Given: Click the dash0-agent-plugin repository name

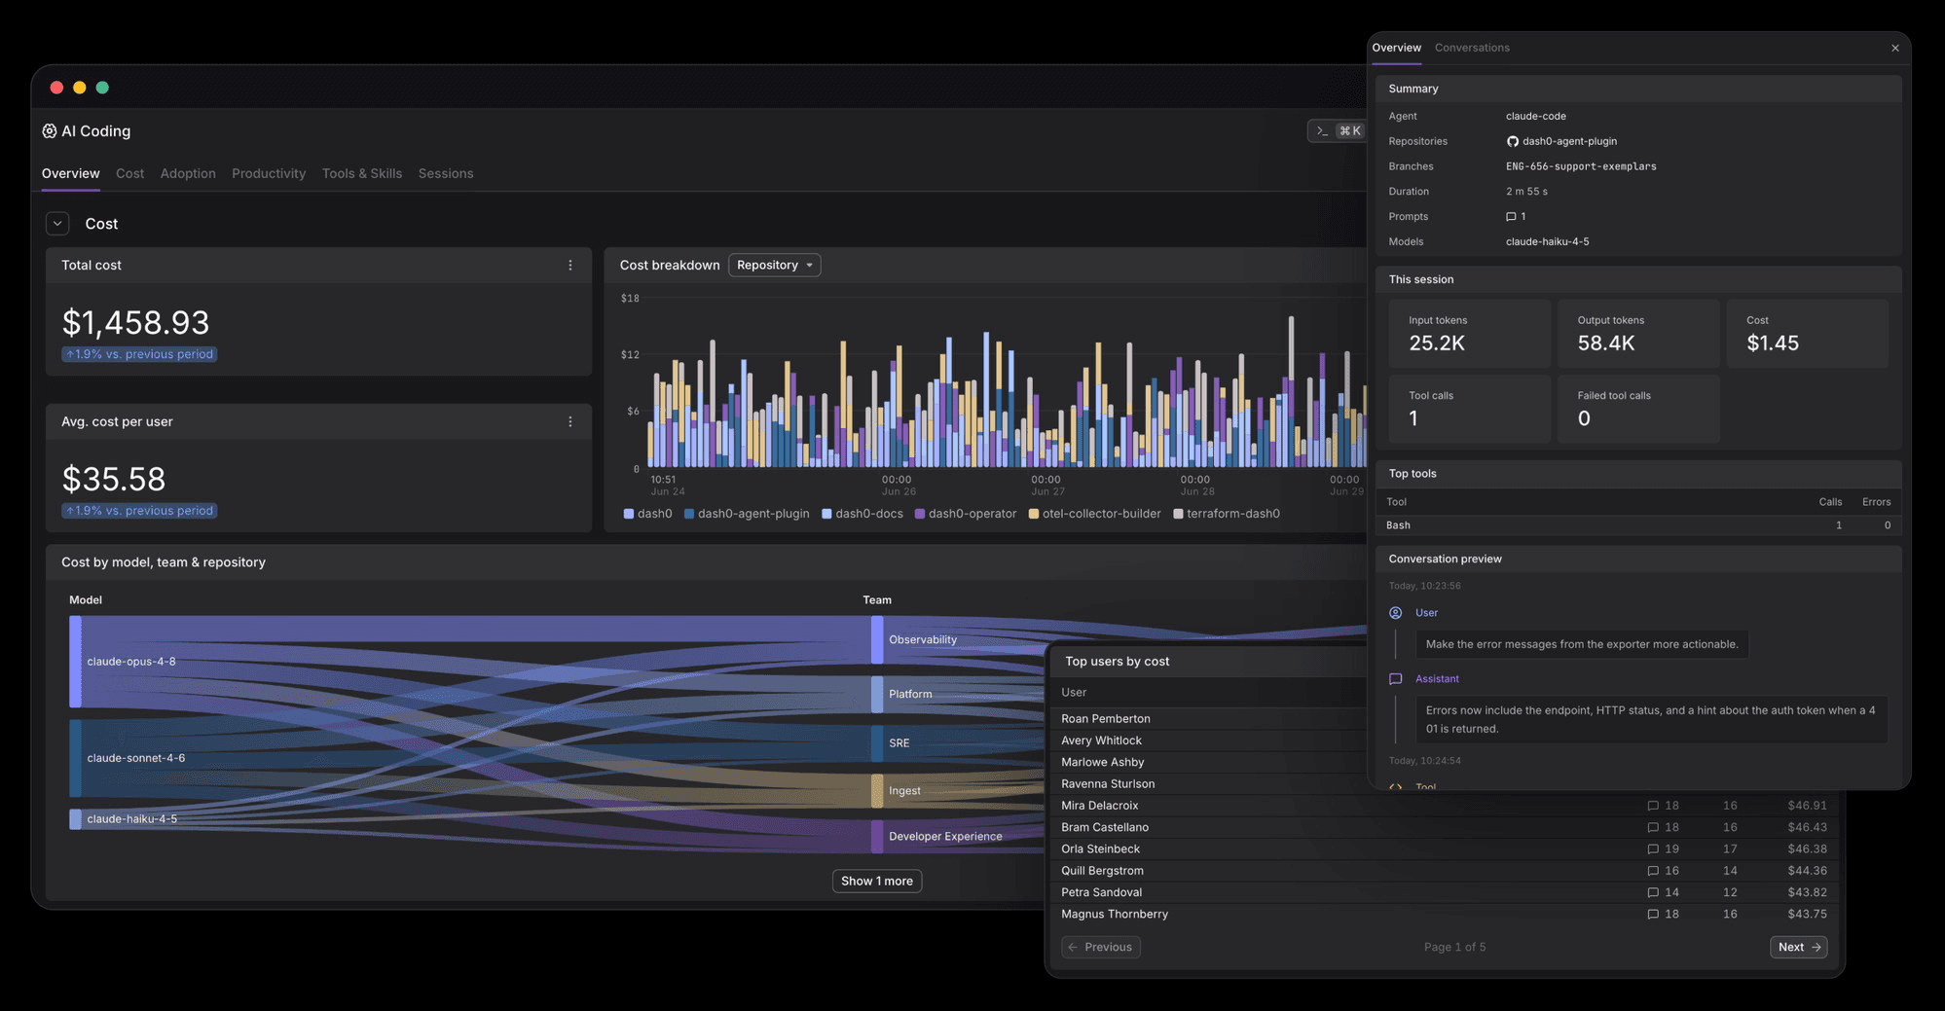Looking at the screenshot, I should [x=1569, y=142].
